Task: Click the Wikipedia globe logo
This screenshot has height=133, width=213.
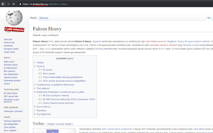Action: point(14,18)
